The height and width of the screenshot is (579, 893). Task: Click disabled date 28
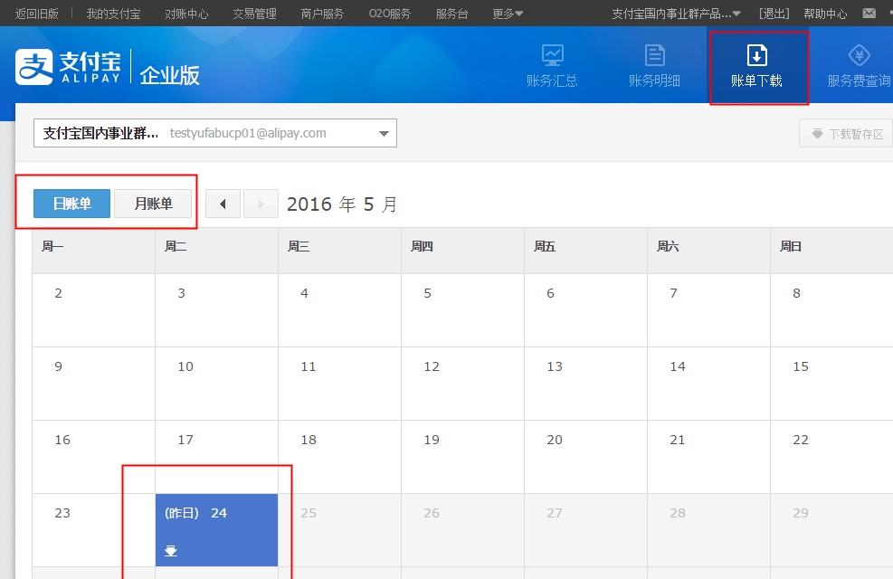[708, 530]
